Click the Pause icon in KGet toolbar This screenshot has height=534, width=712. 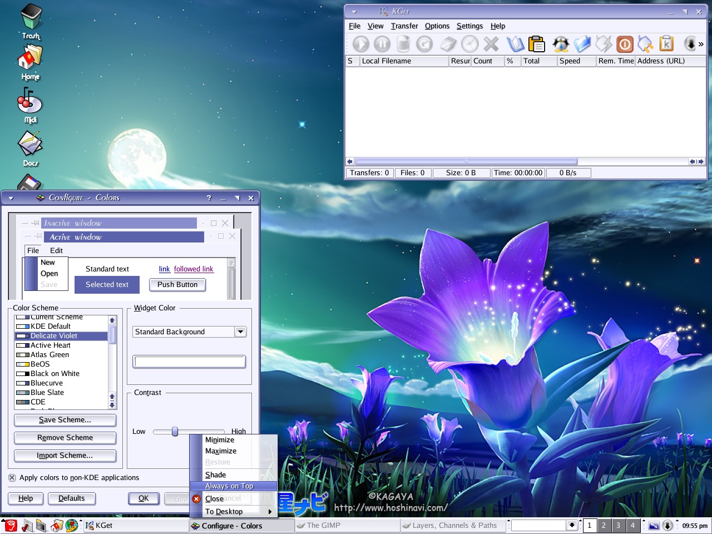click(382, 44)
